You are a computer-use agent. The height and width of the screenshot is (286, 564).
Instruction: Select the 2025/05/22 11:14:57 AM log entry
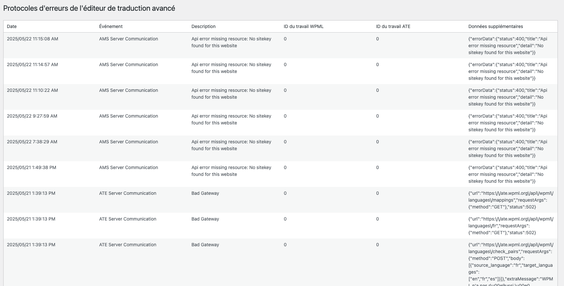[280, 71]
